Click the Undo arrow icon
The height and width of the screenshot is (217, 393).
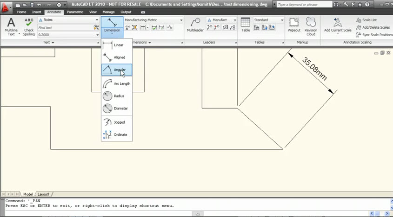40,5
